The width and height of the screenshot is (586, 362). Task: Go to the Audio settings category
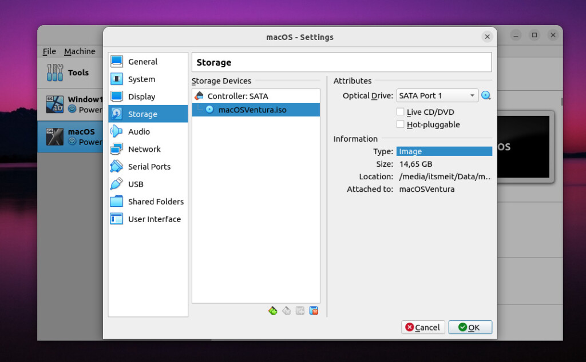click(x=138, y=132)
